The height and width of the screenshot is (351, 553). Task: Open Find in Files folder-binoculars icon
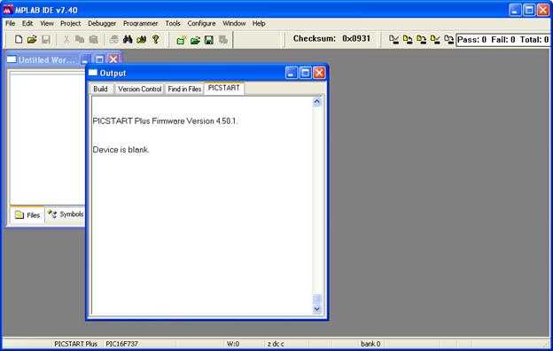tap(142, 39)
